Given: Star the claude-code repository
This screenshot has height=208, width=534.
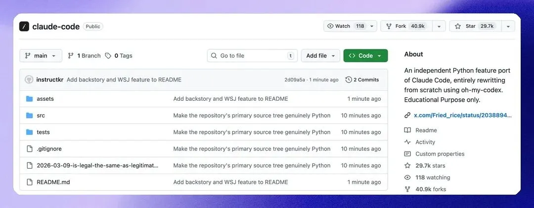Looking at the screenshot, I should click(475, 26).
